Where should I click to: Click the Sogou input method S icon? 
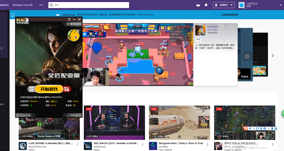[x=246, y=128]
